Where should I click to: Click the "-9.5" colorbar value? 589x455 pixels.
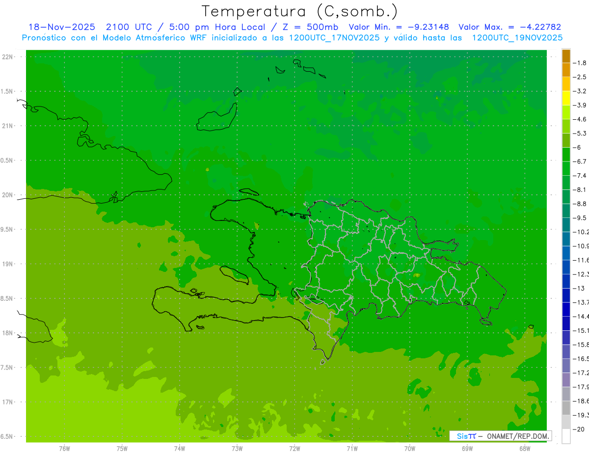(580, 218)
